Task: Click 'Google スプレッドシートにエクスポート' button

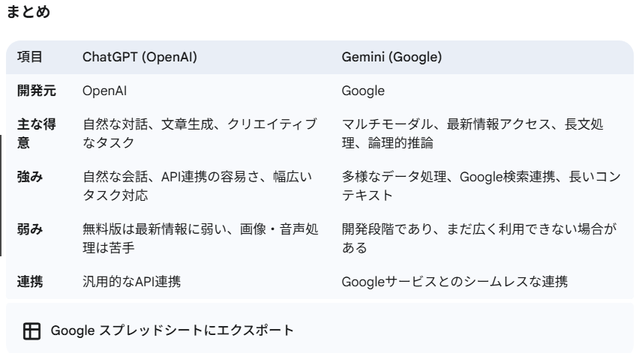Action: (x=158, y=331)
